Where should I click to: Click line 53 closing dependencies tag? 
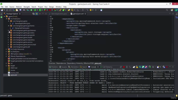tap(65, 43)
